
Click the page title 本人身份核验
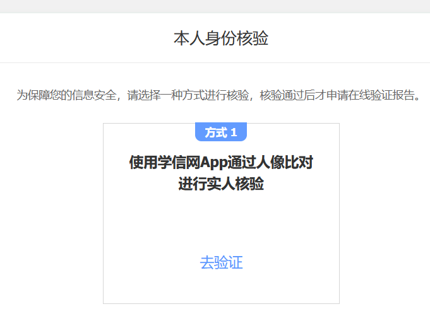(x=221, y=38)
